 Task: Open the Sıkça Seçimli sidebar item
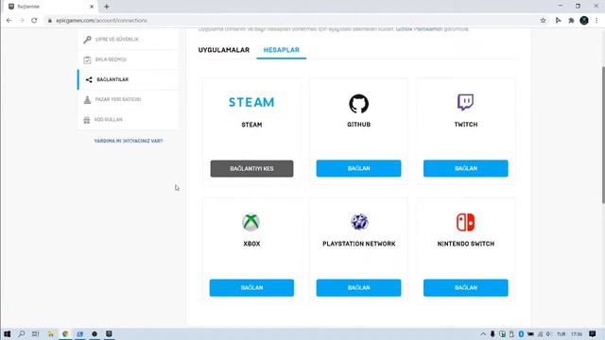coord(129,59)
